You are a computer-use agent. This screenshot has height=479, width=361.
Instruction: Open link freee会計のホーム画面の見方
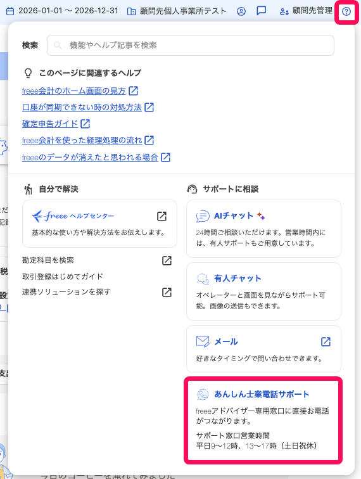click(74, 91)
